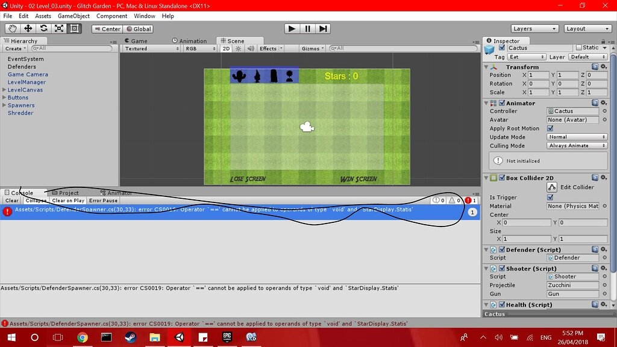The image size is (617, 347).
Task: Open Animator component gear menu
Action: tap(604, 102)
